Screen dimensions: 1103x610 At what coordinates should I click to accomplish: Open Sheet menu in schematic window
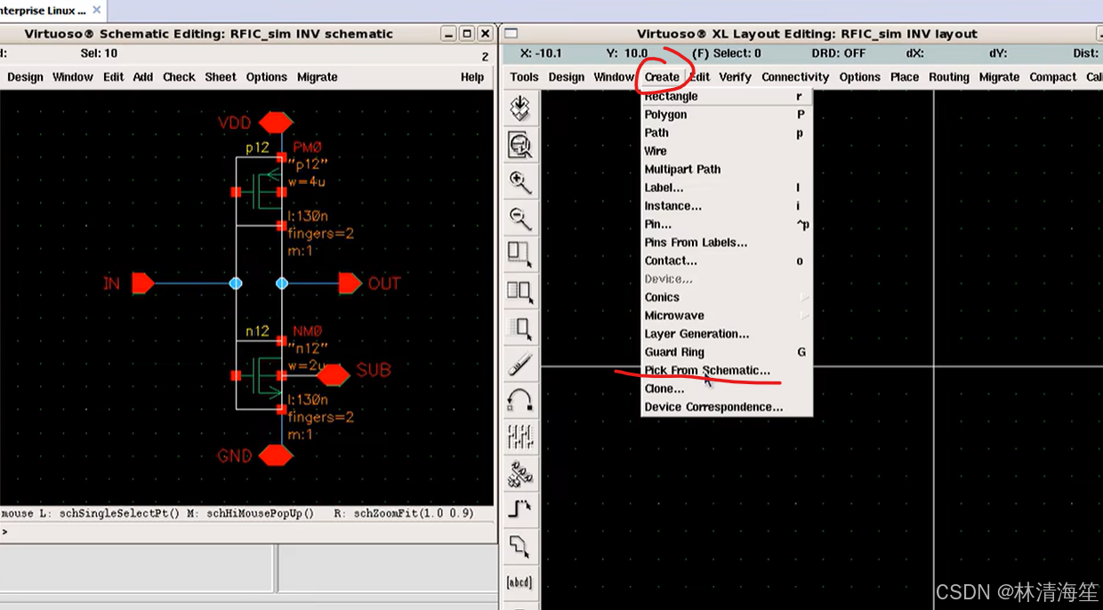[221, 76]
